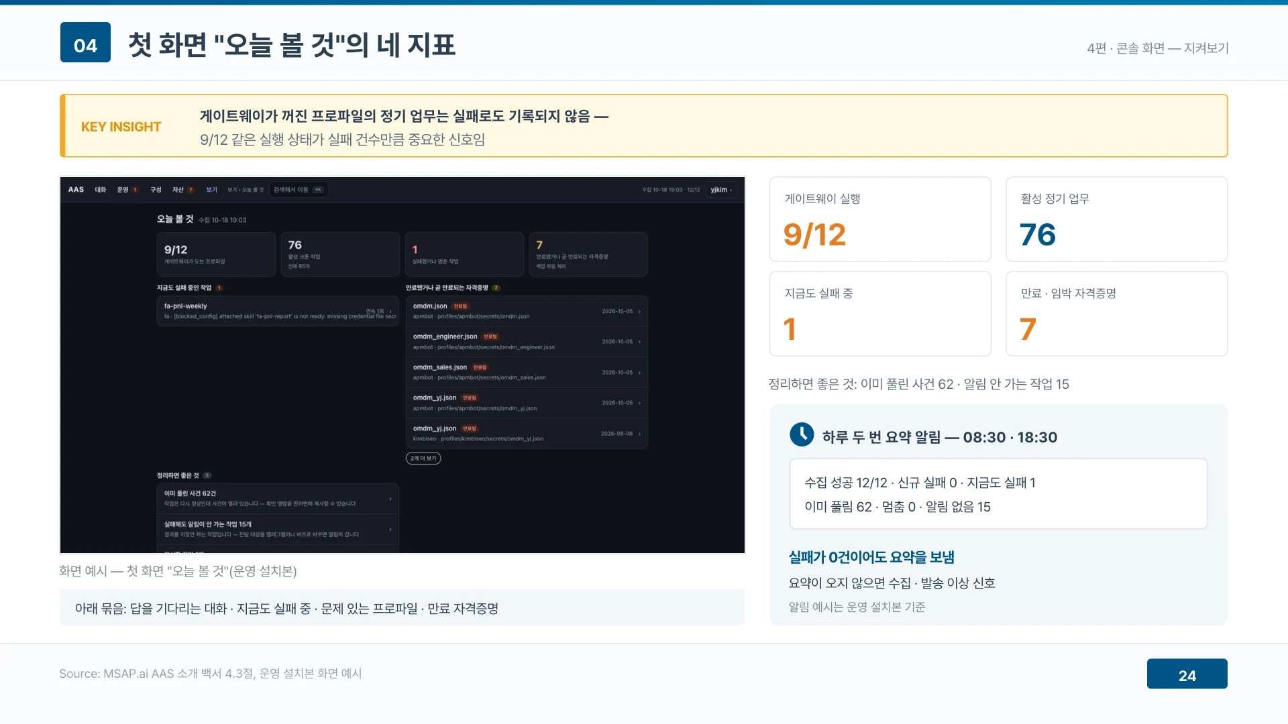Click the AAS logo in the console navbar
Screen dimensions: 1288x724
[x=76, y=190]
